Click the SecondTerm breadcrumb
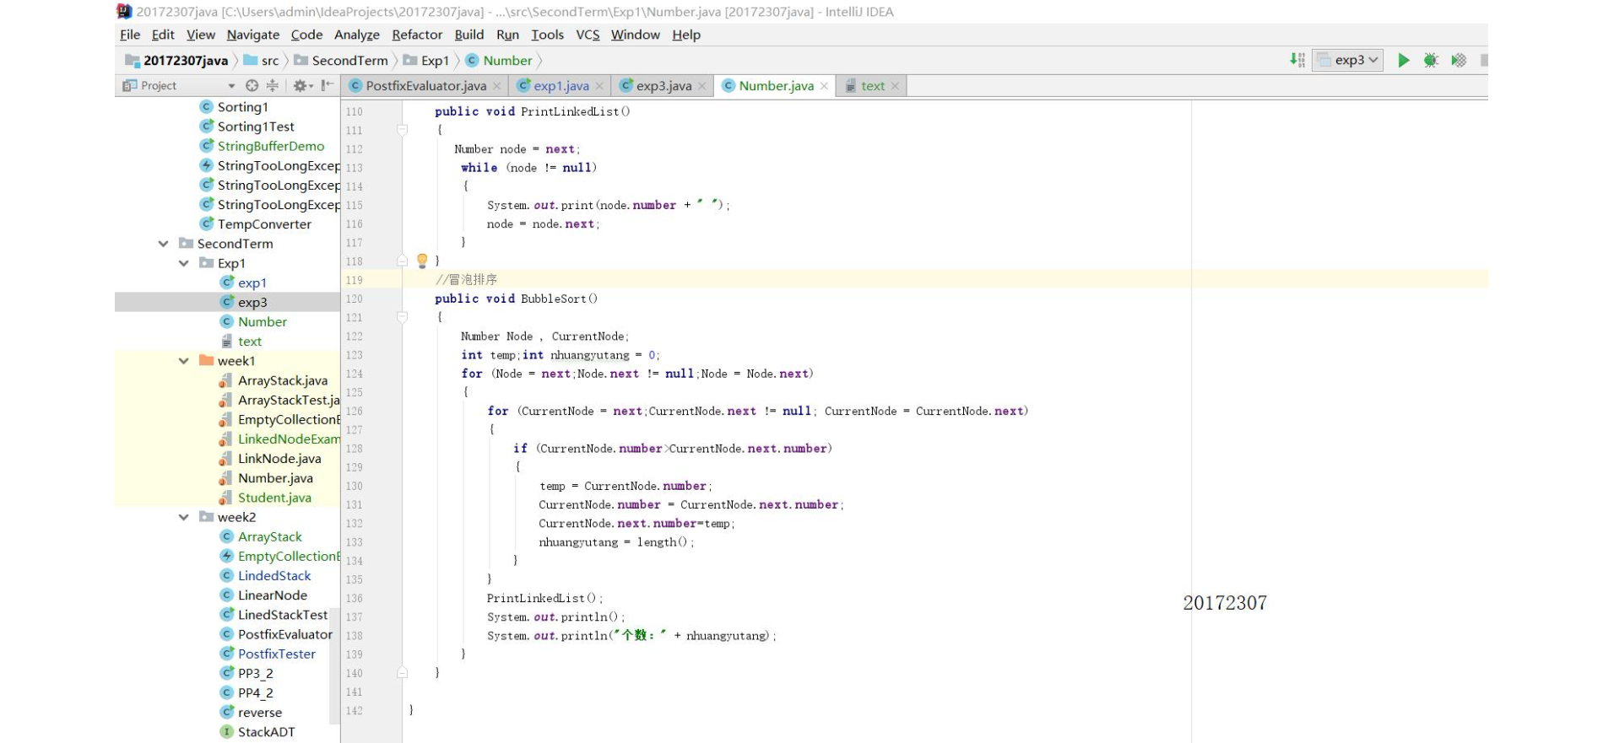The height and width of the screenshot is (743, 1603). click(341, 60)
